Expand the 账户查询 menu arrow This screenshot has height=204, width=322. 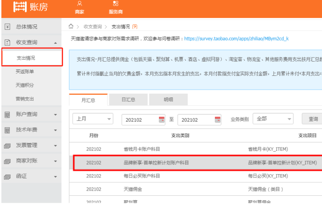56,114
